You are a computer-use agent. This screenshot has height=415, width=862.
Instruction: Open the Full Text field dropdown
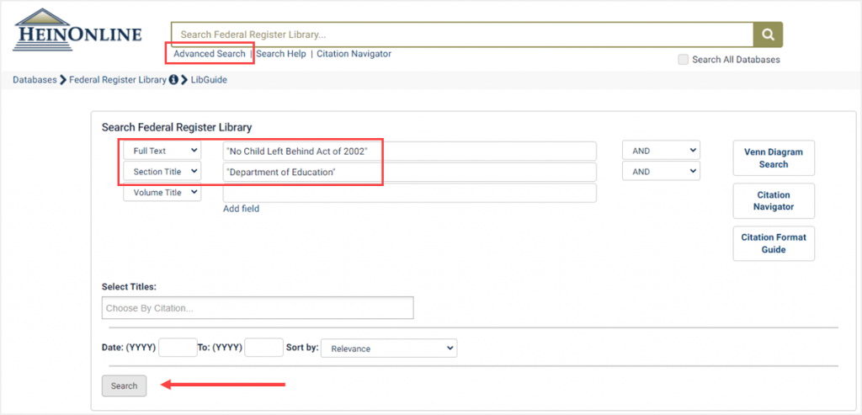[x=162, y=151]
